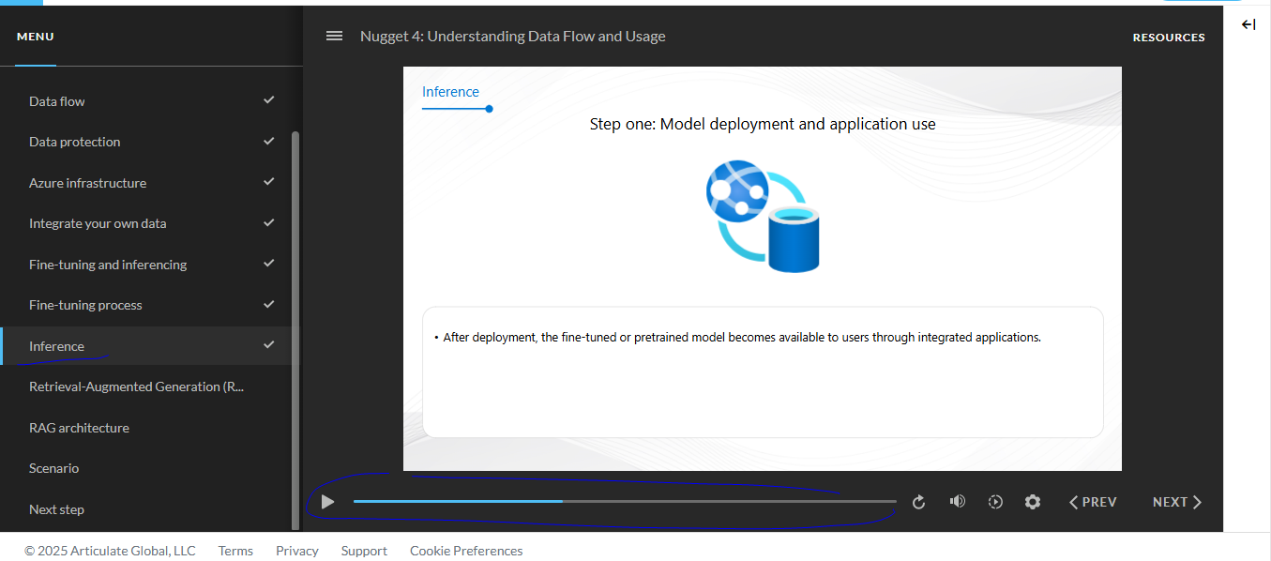Select the Inference item in menu
Image resolution: width=1271 pixels, height=561 pixels.
(151, 346)
